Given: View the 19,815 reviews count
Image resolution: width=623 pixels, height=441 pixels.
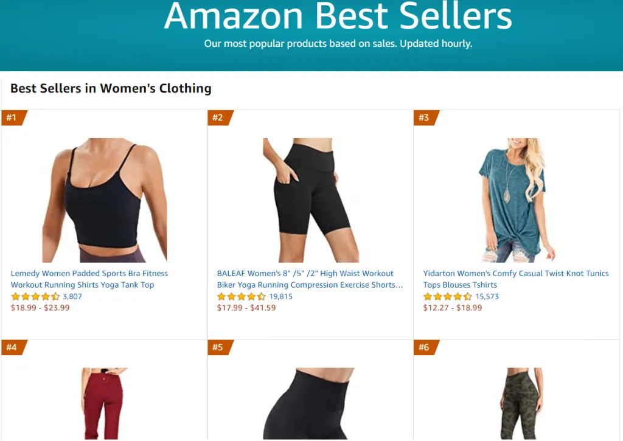Looking at the screenshot, I should 280,296.
